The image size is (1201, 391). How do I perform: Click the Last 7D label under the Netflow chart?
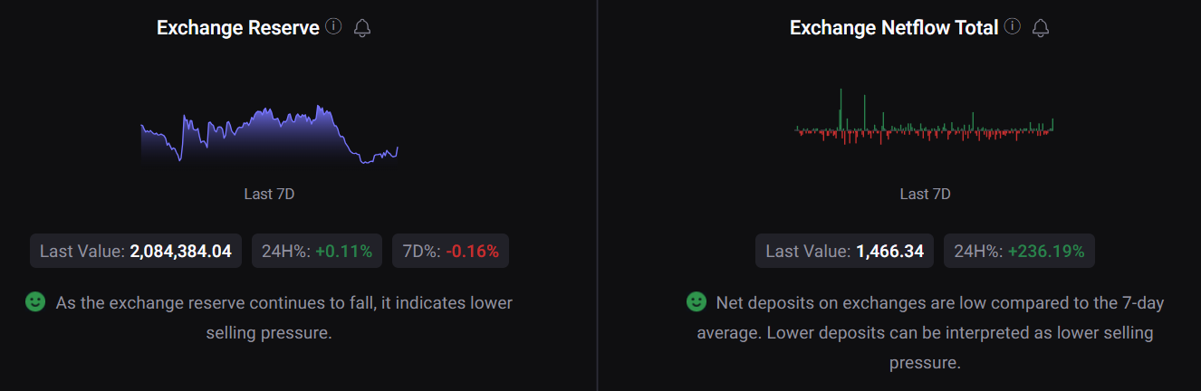click(925, 194)
